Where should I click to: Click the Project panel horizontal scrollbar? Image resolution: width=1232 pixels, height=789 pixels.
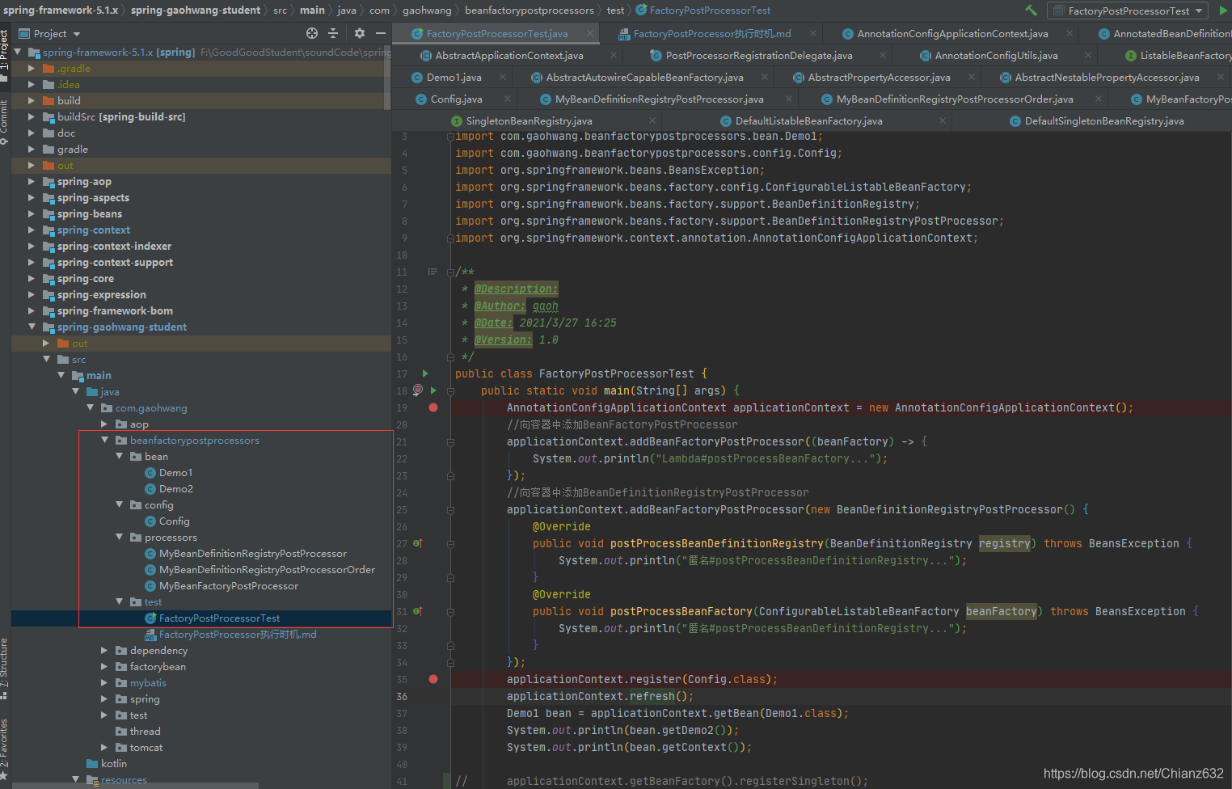click(134, 785)
